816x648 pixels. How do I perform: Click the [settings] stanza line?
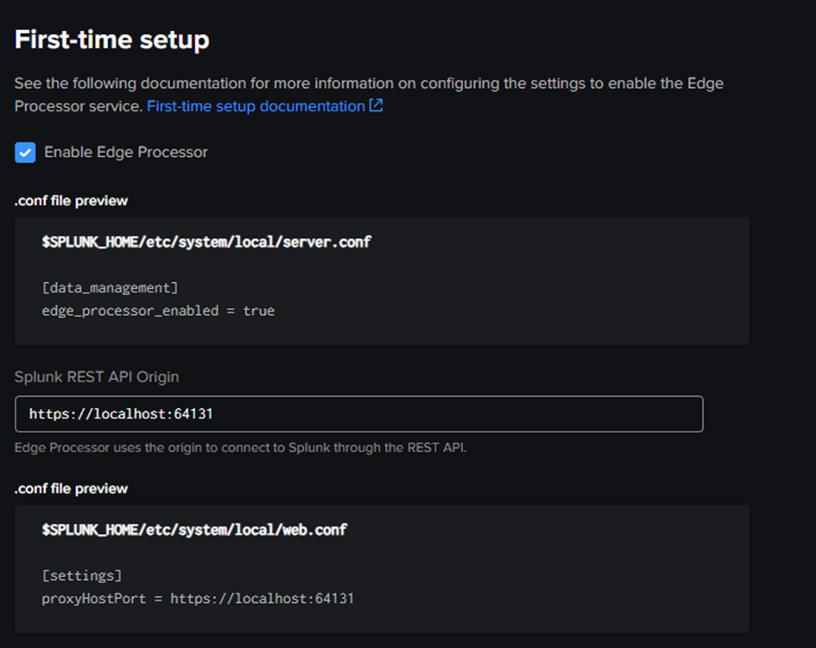(82, 576)
